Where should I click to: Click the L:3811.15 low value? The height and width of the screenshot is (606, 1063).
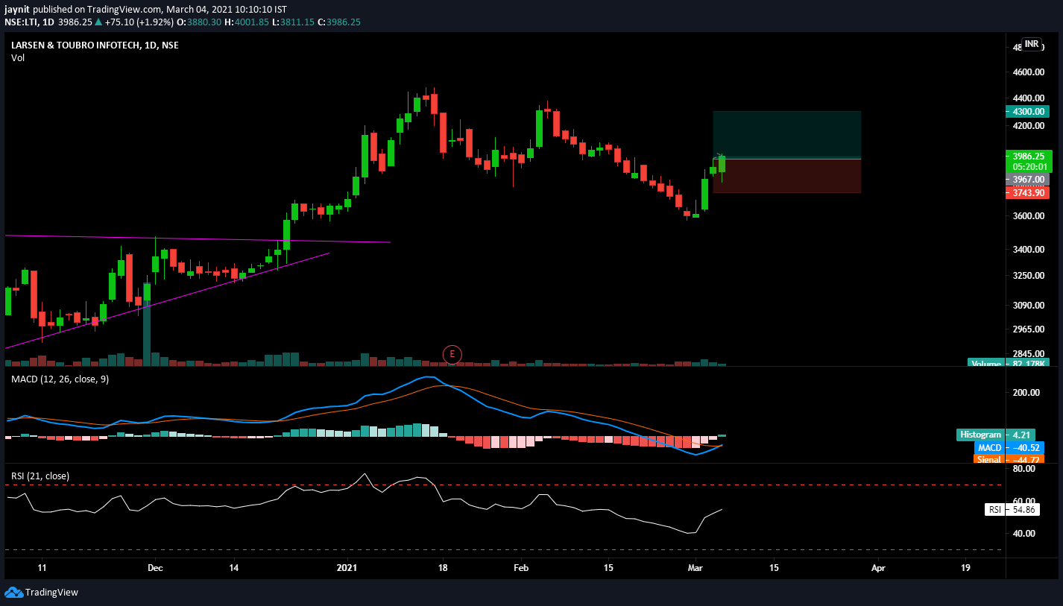[293, 22]
